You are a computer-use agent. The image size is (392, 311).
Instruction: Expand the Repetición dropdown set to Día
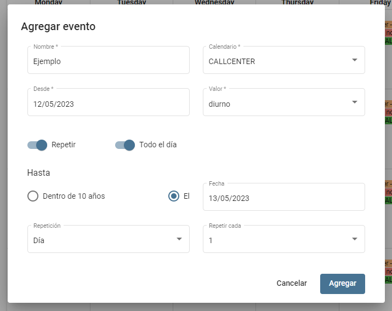click(108, 239)
